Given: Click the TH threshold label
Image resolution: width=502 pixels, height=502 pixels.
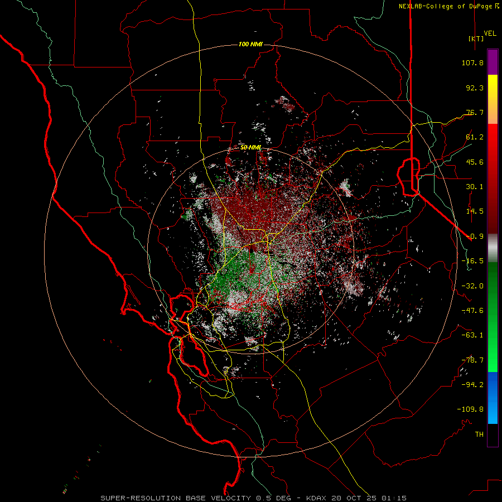Looking at the screenshot, I should pos(479,435).
